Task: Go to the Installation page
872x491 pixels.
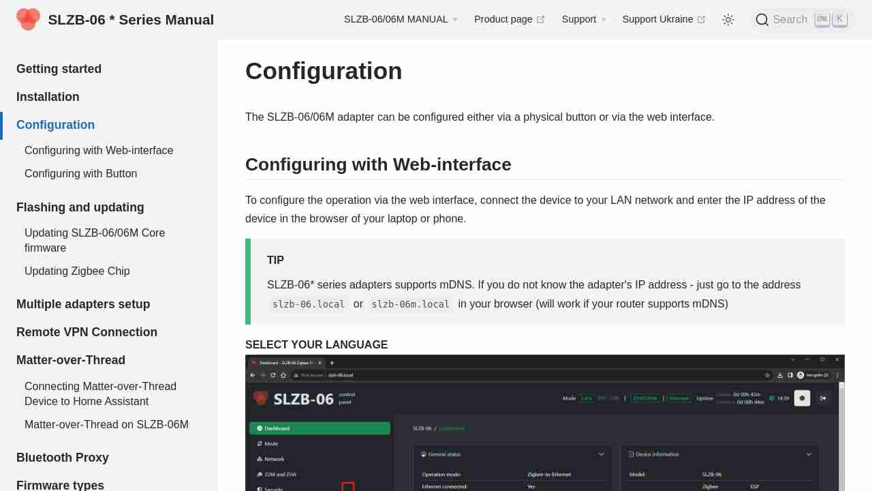Action: (x=48, y=97)
